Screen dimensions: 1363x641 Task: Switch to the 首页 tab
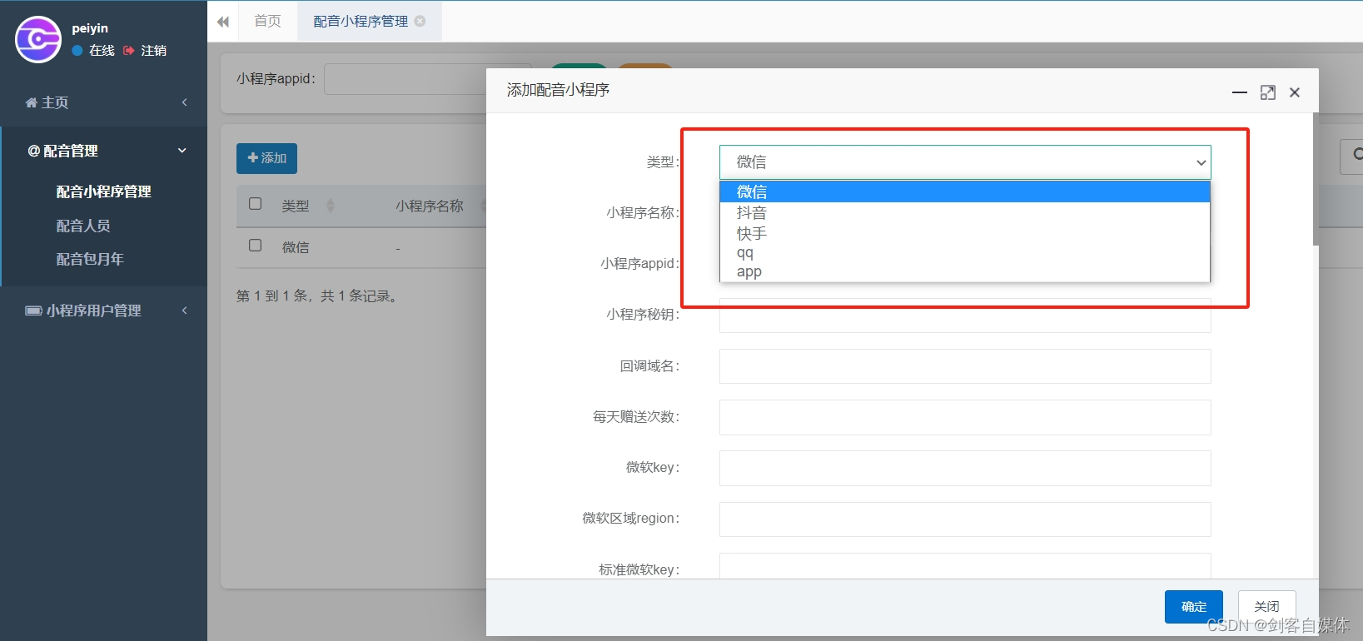pyautogui.click(x=268, y=21)
